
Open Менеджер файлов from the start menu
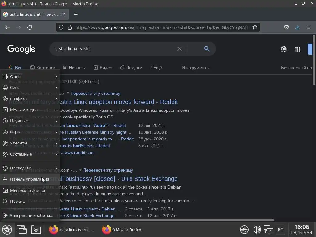(x=30, y=190)
